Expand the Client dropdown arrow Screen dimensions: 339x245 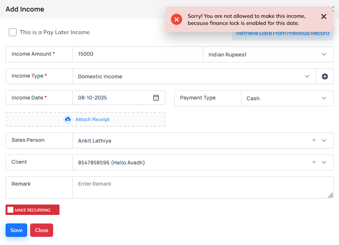point(324,163)
